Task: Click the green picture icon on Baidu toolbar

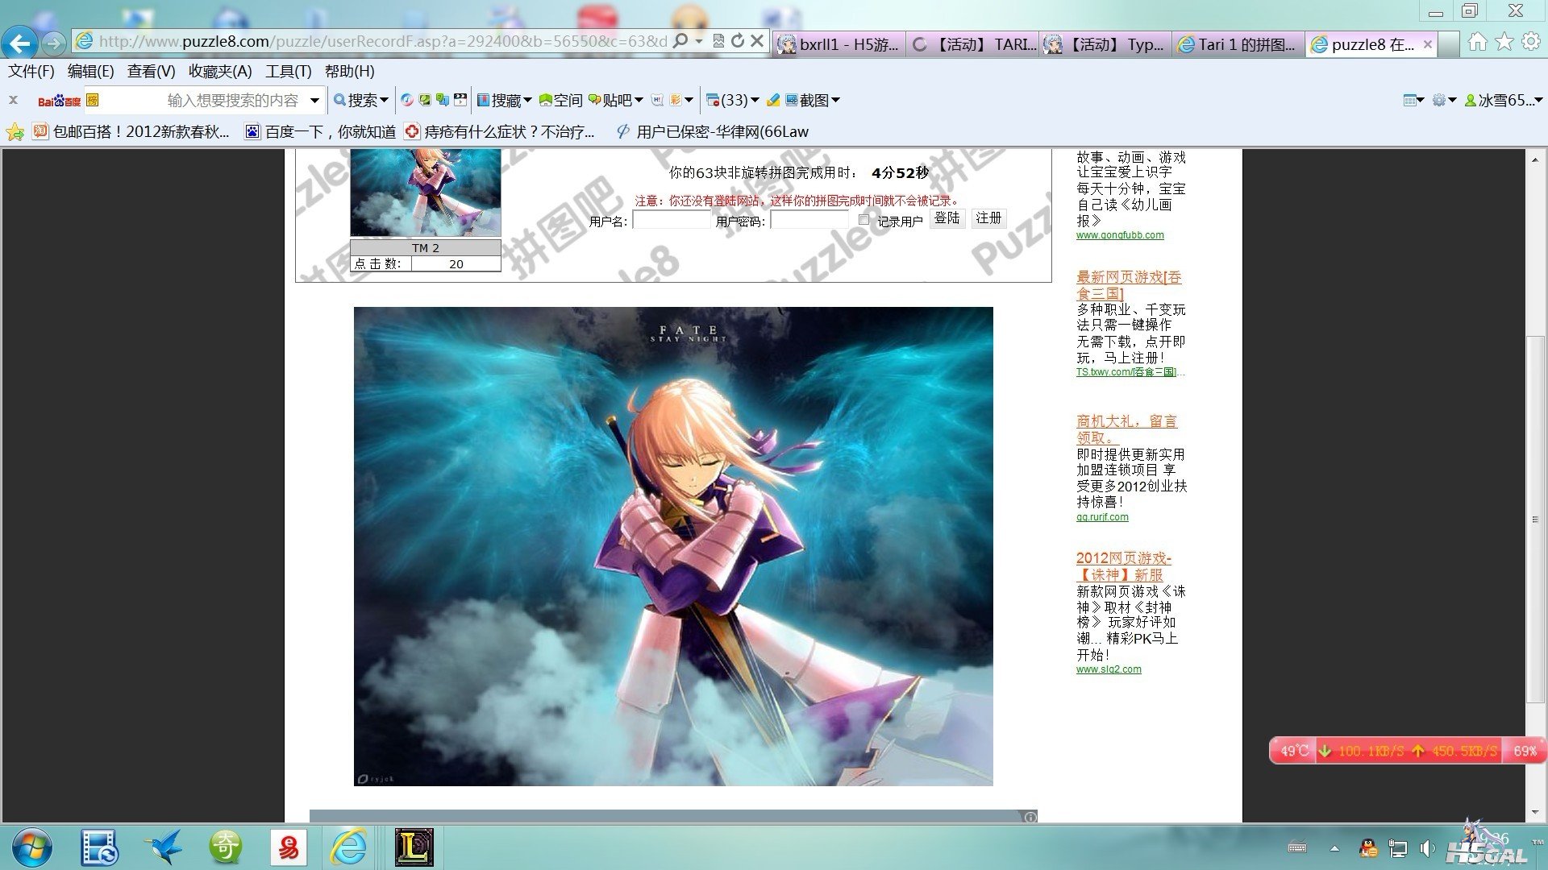Action: tap(425, 100)
